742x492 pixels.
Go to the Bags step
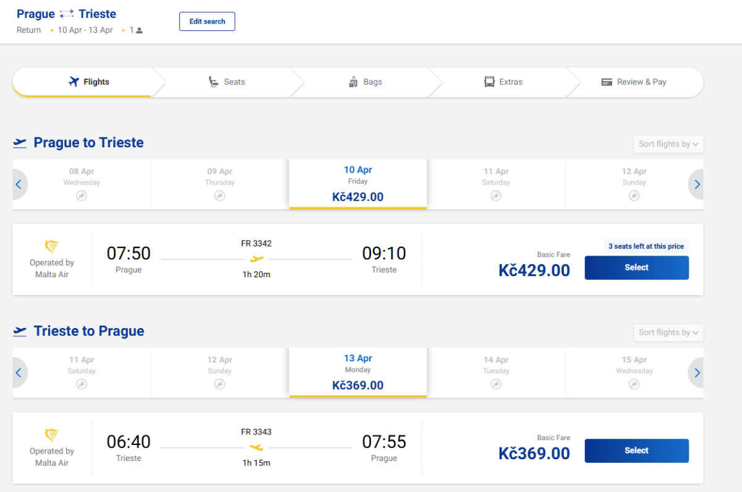point(365,82)
